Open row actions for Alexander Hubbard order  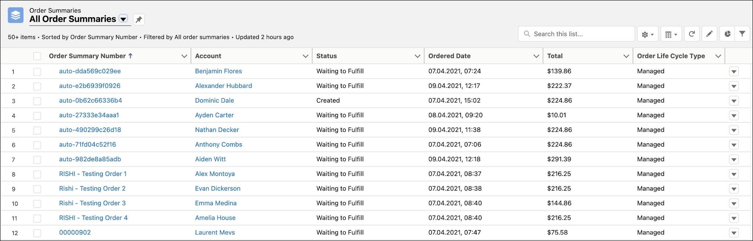[734, 86]
